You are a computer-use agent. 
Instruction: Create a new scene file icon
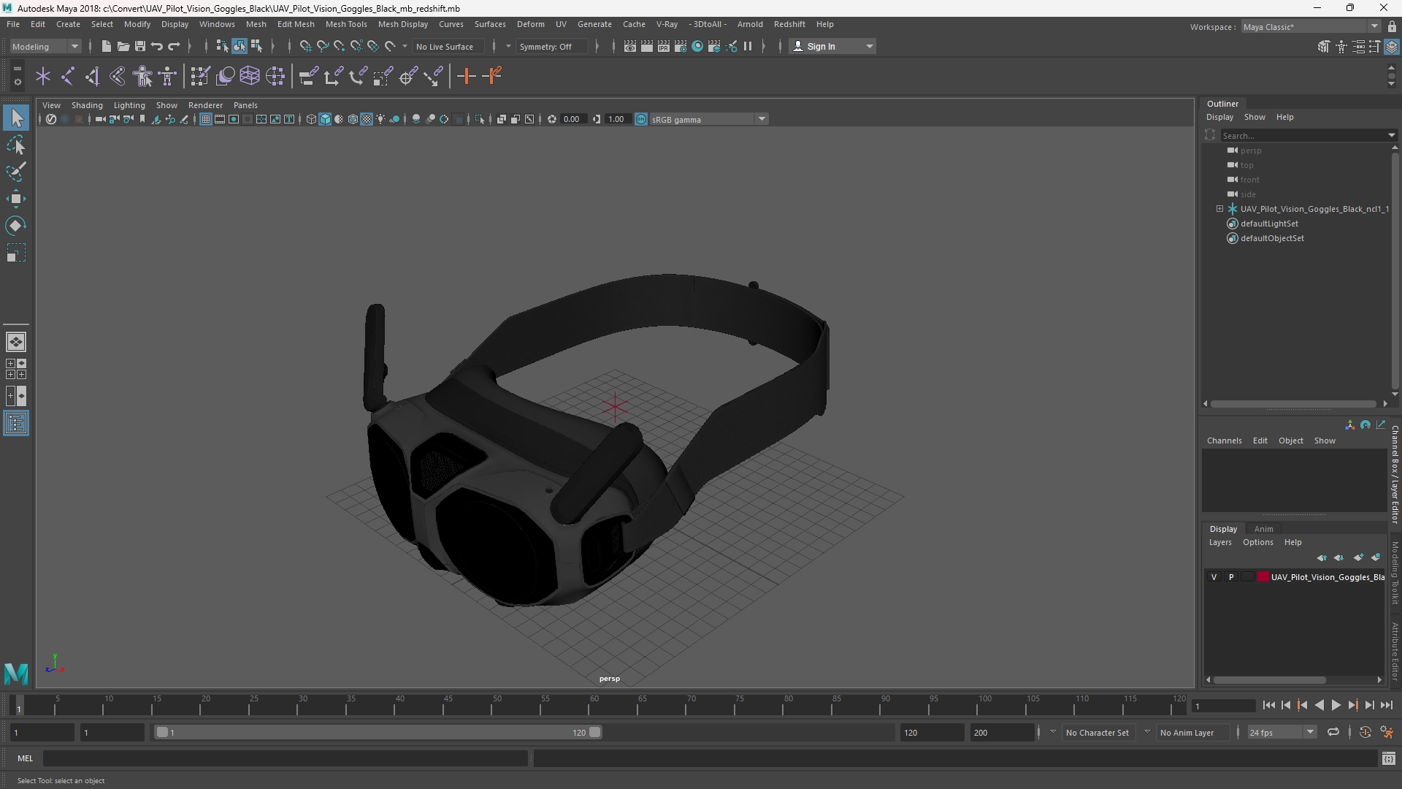[x=106, y=46]
